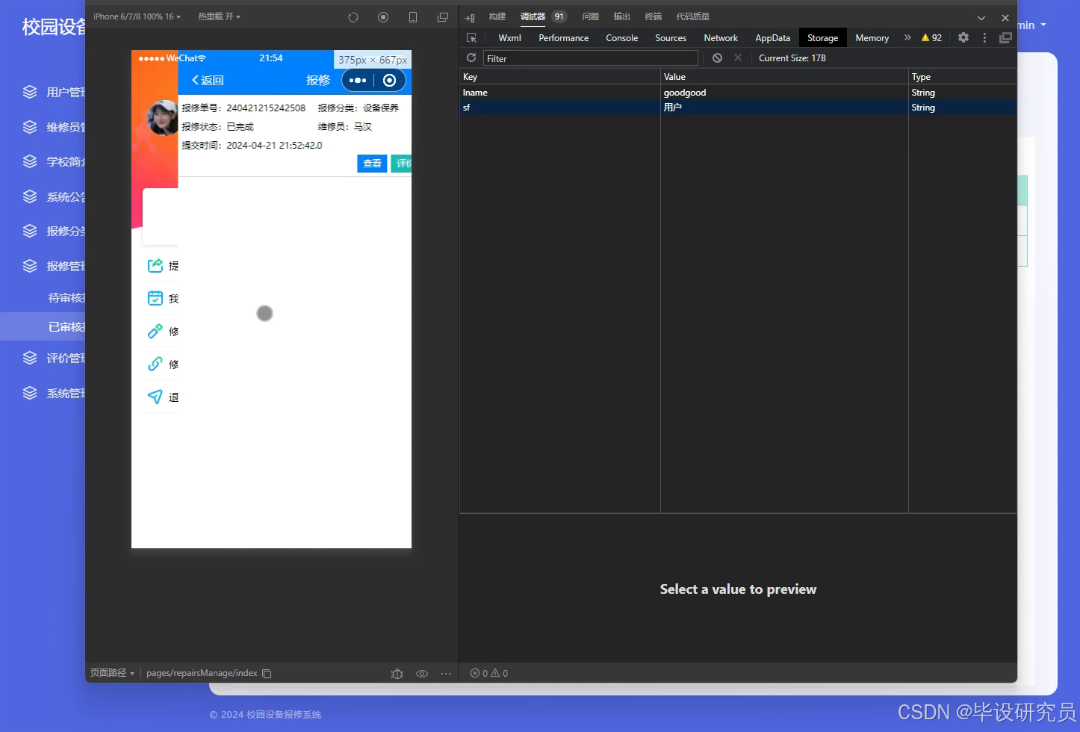Refresh the Storage list
The height and width of the screenshot is (732, 1080).
[x=471, y=58]
